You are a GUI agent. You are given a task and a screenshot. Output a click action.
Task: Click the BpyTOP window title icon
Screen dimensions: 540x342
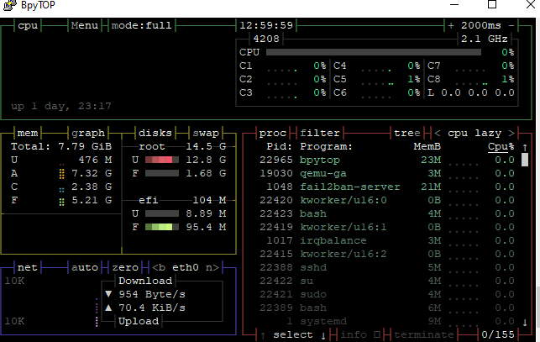pyautogui.click(x=9, y=5)
